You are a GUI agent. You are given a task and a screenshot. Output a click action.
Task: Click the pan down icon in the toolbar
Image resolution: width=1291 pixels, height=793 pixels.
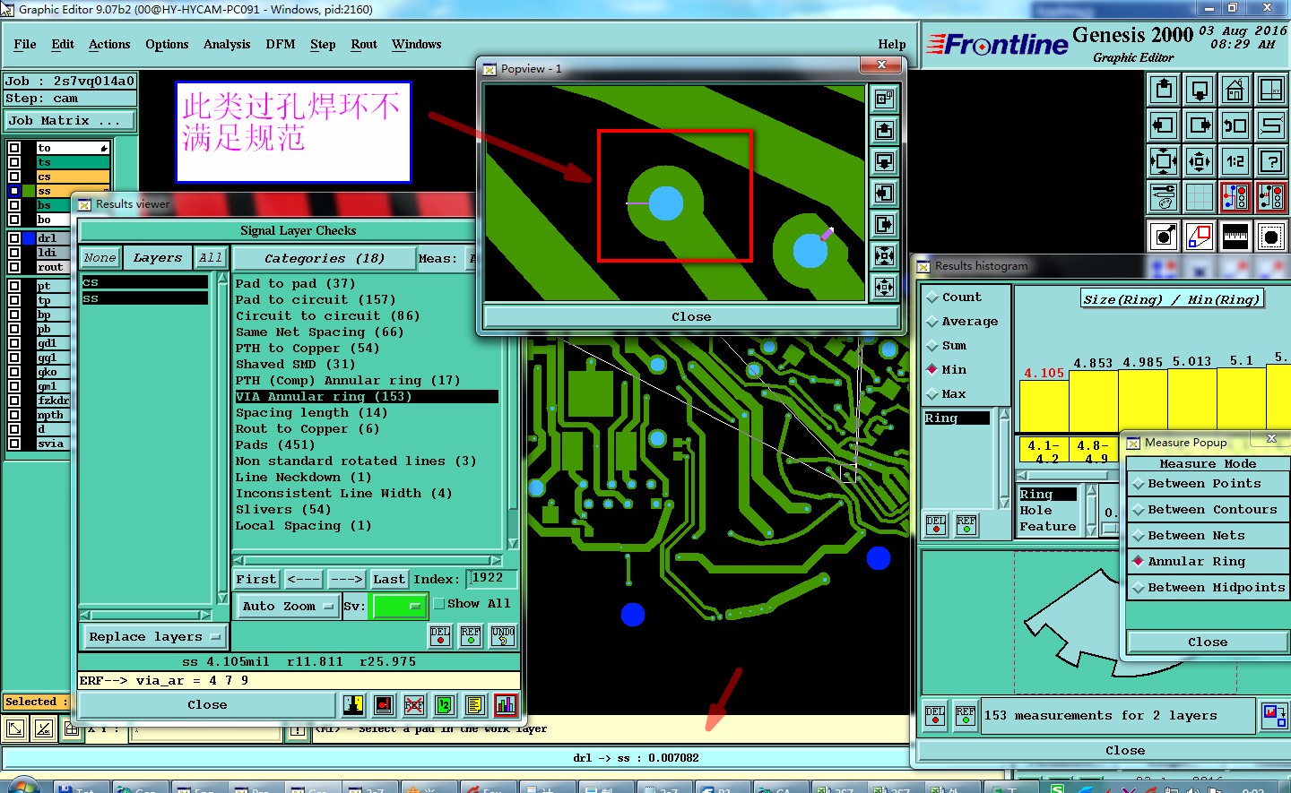point(1200,90)
